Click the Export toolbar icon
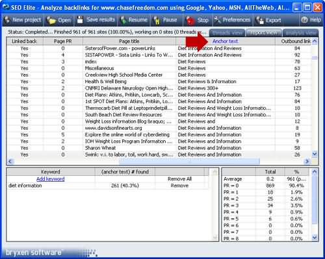 259,20
